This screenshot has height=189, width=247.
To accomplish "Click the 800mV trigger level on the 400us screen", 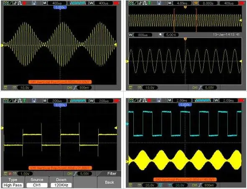I will [x=84, y=88].
